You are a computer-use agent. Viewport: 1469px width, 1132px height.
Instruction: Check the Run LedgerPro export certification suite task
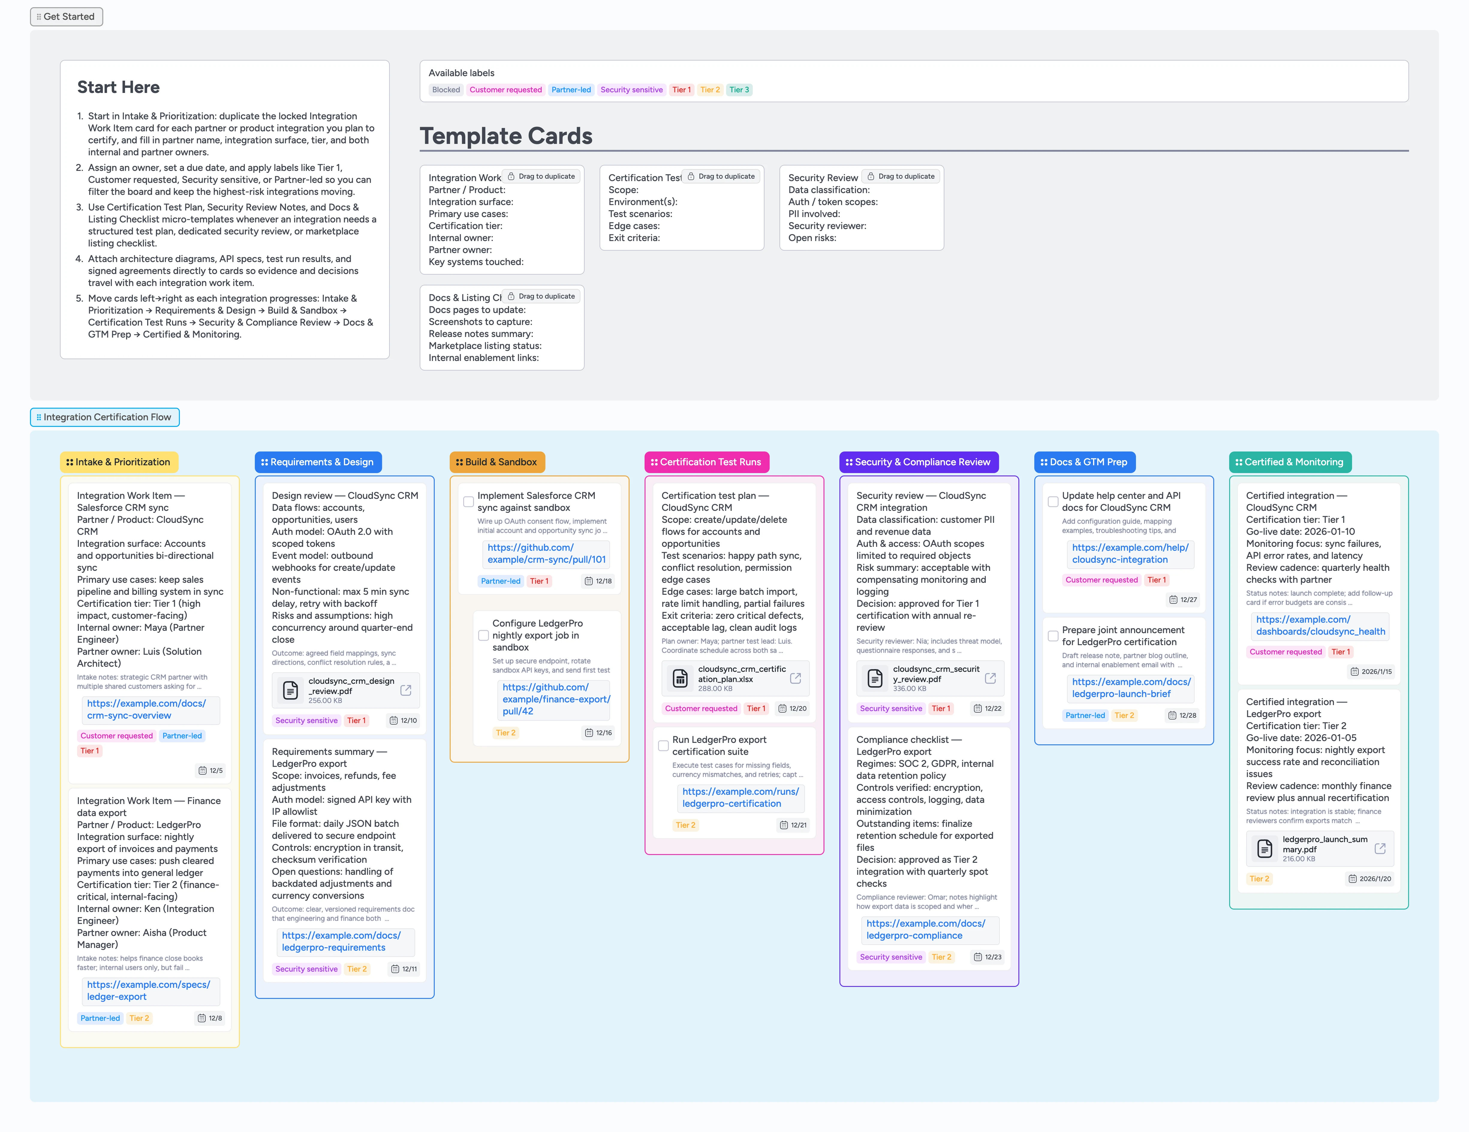coord(663,745)
